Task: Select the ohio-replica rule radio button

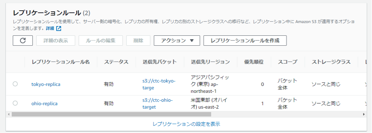Action: [x=15, y=103]
